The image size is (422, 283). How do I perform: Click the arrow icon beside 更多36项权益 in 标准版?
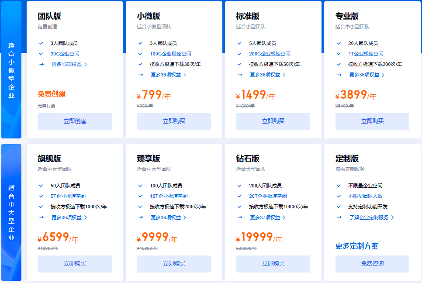pos(239,75)
